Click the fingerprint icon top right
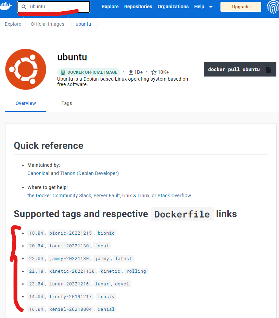Image resolution: width=279 pixels, height=318 pixels. pos(272,7)
